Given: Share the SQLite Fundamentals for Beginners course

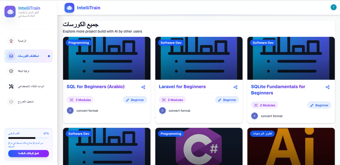Looking at the screenshot, I should coord(328,87).
